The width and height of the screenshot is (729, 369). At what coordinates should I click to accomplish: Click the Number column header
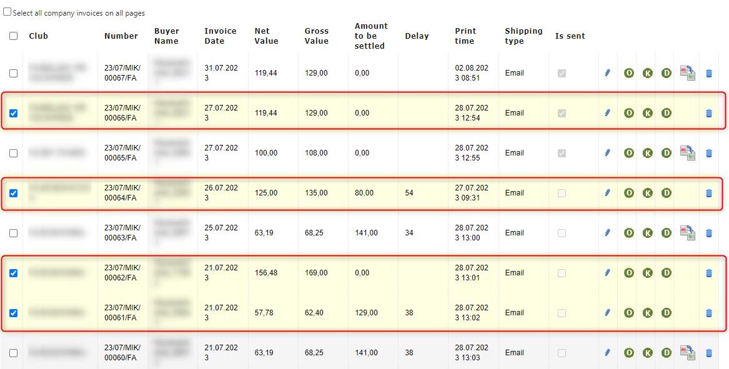[x=121, y=36]
